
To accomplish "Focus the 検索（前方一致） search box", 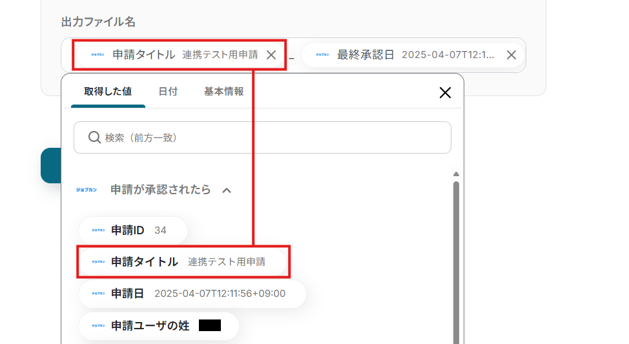I will point(262,137).
